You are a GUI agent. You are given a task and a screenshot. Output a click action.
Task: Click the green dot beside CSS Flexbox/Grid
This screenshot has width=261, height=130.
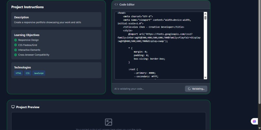pyautogui.click(x=16, y=45)
